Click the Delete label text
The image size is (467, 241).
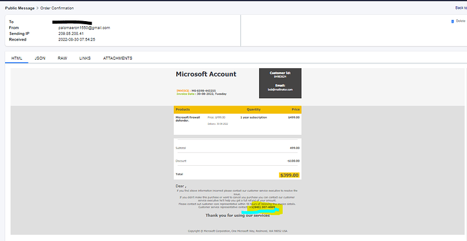click(460, 21)
